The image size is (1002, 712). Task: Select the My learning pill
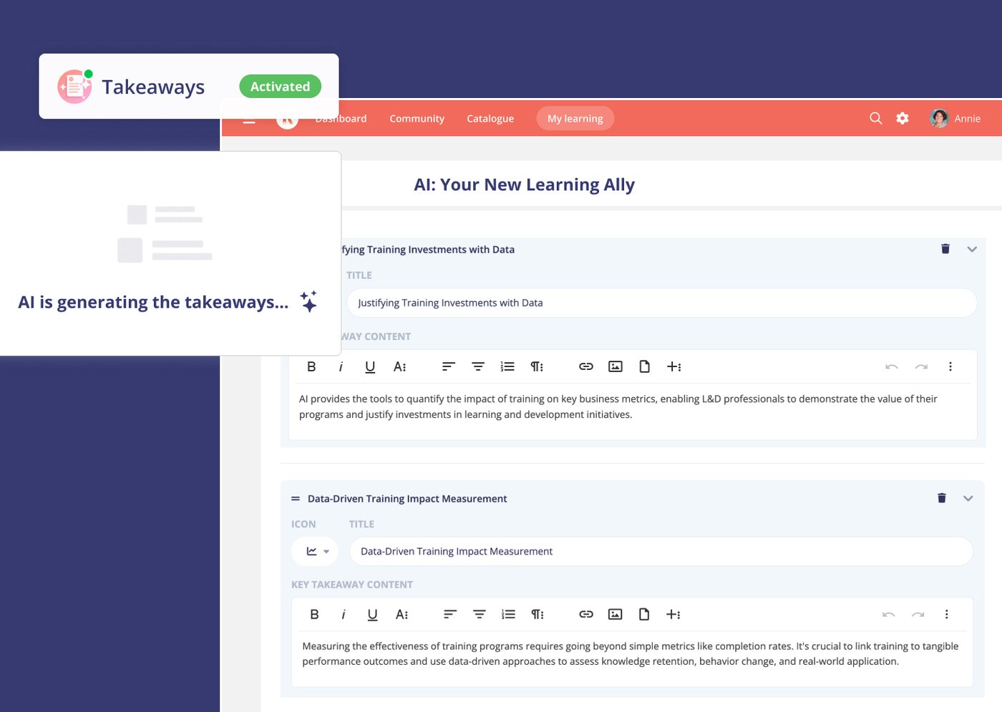coord(575,118)
